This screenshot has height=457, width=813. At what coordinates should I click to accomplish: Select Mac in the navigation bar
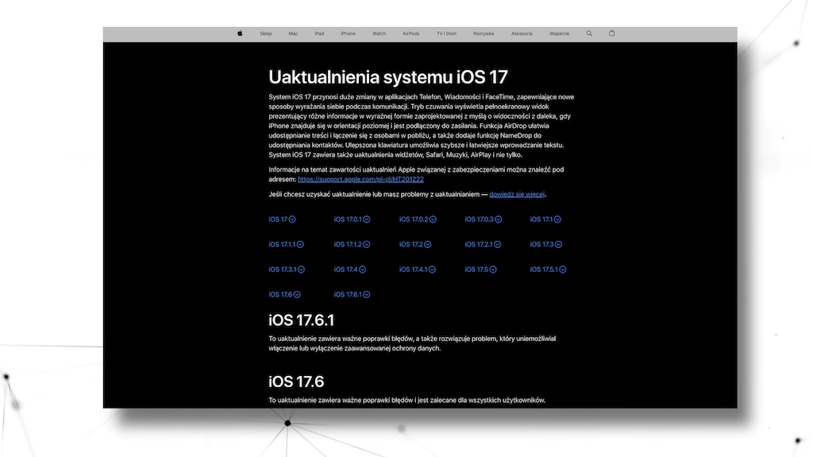tap(293, 33)
